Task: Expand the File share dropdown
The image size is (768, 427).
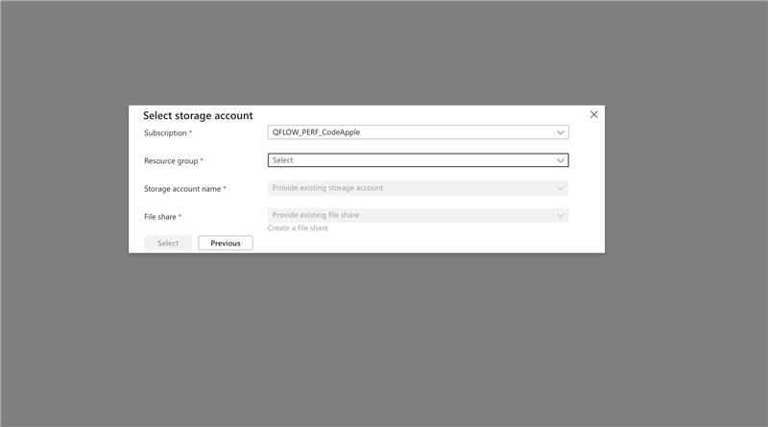Action: [x=413, y=215]
